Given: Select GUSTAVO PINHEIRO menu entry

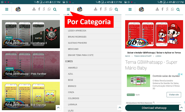Looking at the screenshot, I should pyautogui.click(x=92, y=43).
